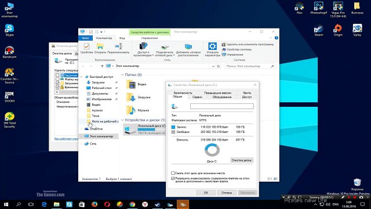Toggle Allow indexing files checkbox

[x=173, y=178]
